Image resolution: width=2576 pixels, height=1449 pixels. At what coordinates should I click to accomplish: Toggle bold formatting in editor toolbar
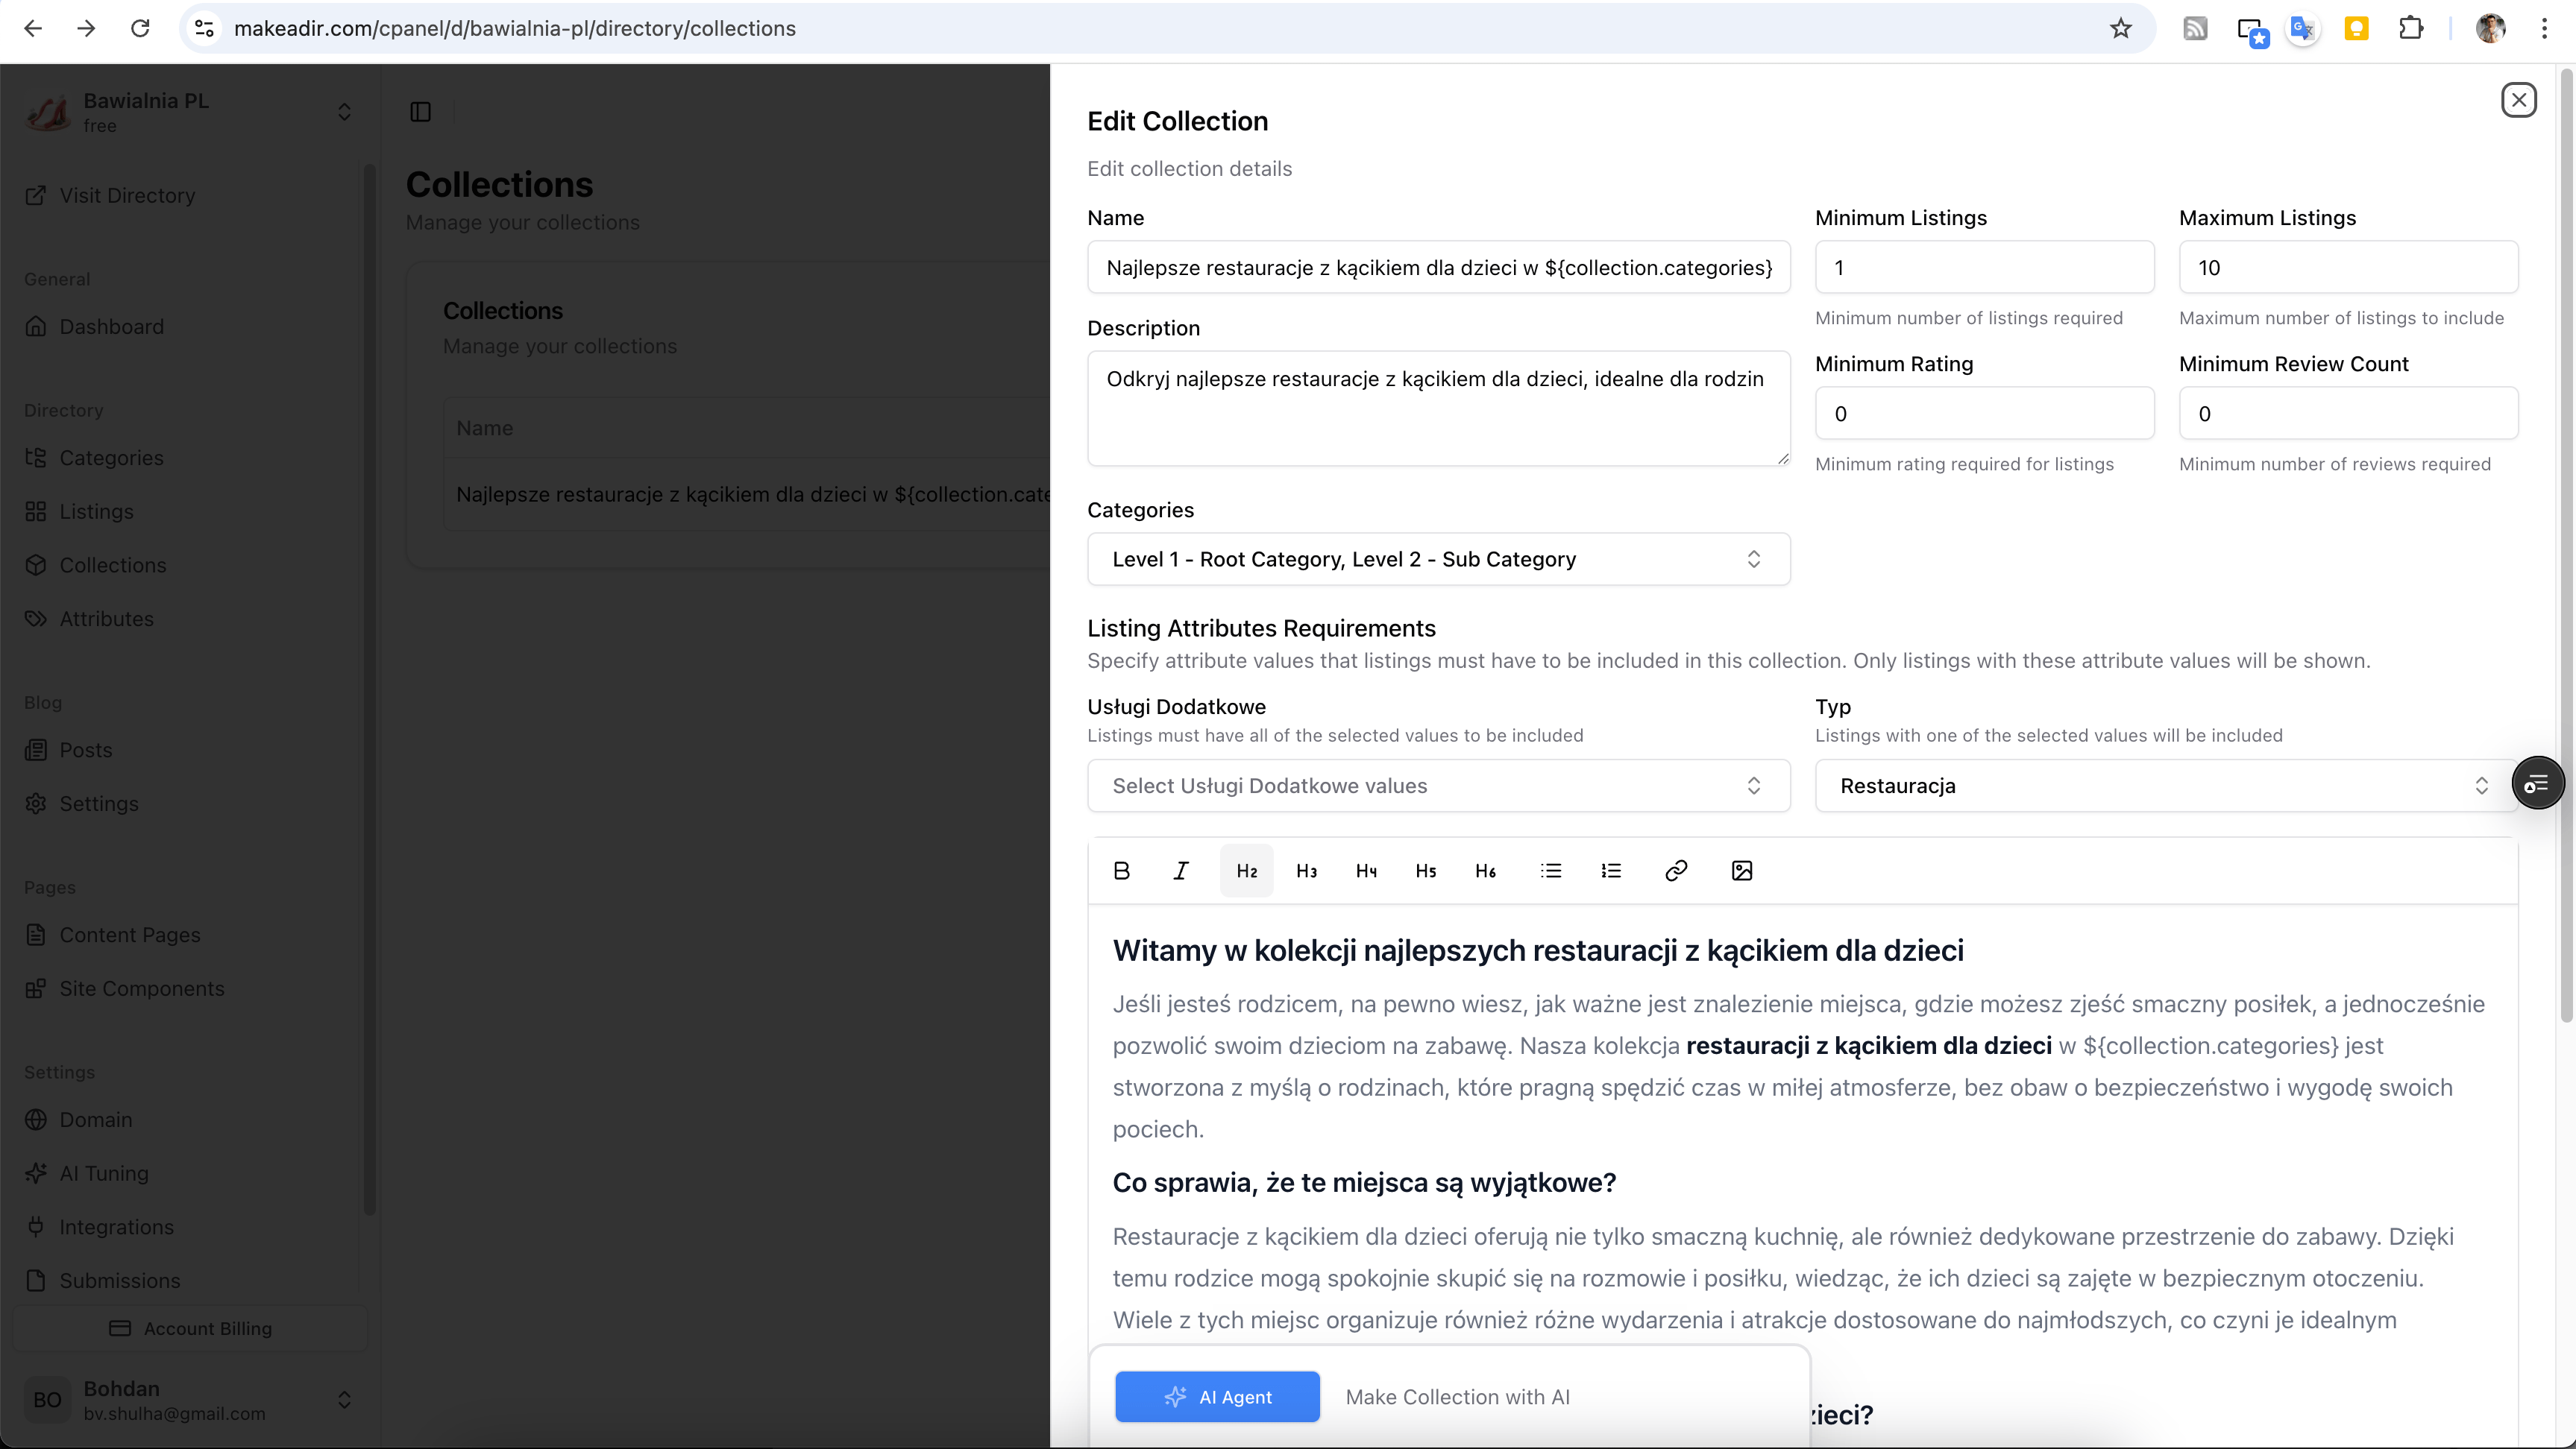(1121, 871)
